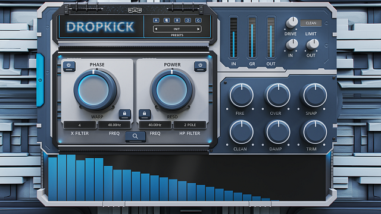Image resolution: width=381 pixels, height=214 pixels.
Task: Toggle the POWER section power button
Action: click(200, 66)
